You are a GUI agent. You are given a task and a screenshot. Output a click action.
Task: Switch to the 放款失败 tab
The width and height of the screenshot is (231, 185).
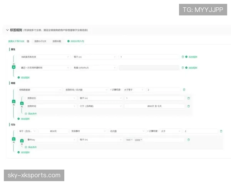(x=57, y=41)
